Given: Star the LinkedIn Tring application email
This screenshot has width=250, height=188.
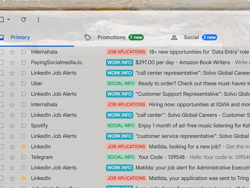Looking at the screenshot, I should click(x=12, y=178).
